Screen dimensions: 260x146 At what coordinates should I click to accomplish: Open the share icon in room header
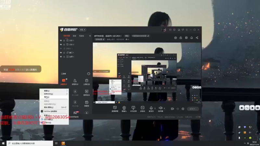tap(197, 38)
